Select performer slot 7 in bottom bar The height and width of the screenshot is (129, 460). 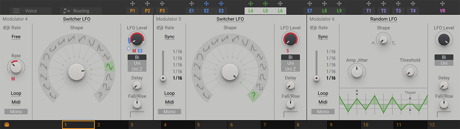(277, 125)
